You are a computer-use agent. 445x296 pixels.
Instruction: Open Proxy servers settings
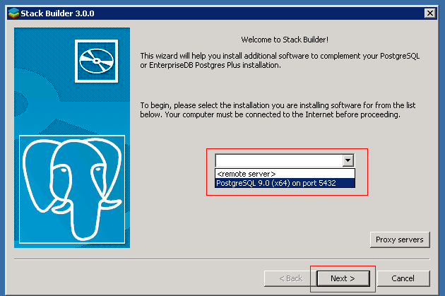(x=400, y=239)
